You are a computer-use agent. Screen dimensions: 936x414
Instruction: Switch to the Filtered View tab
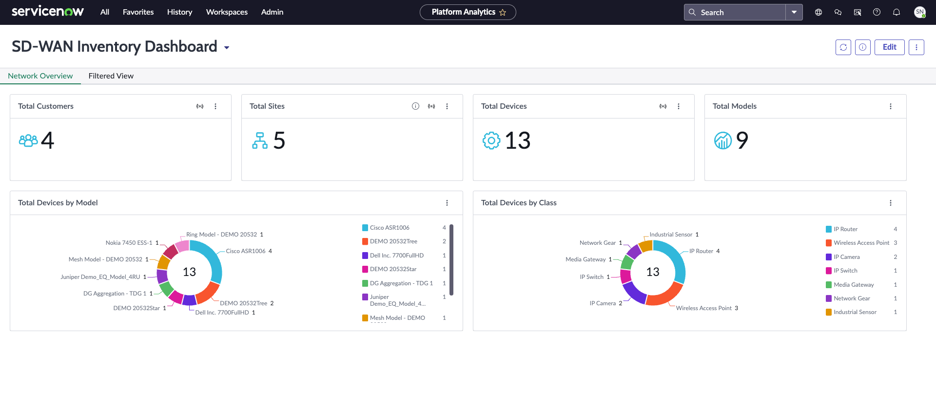pyautogui.click(x=111, y=76)
